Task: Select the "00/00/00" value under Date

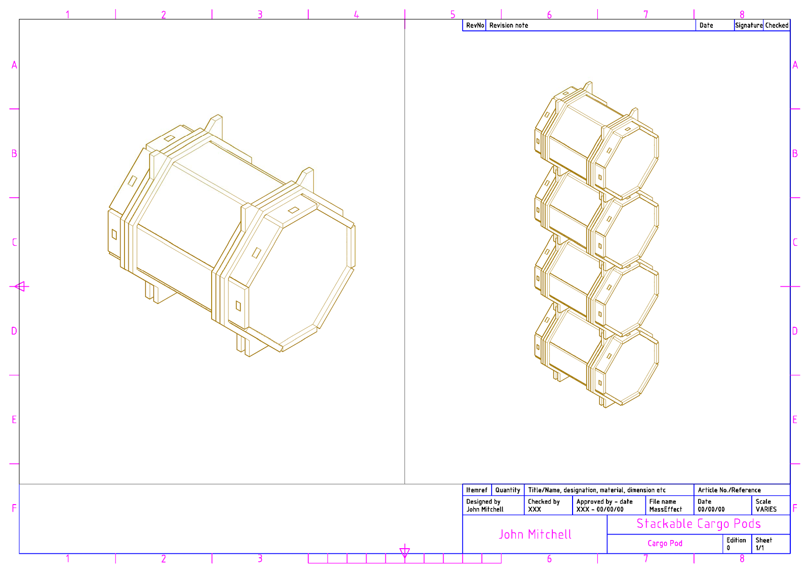Action: pyautogui.click(x=711, y=509)
